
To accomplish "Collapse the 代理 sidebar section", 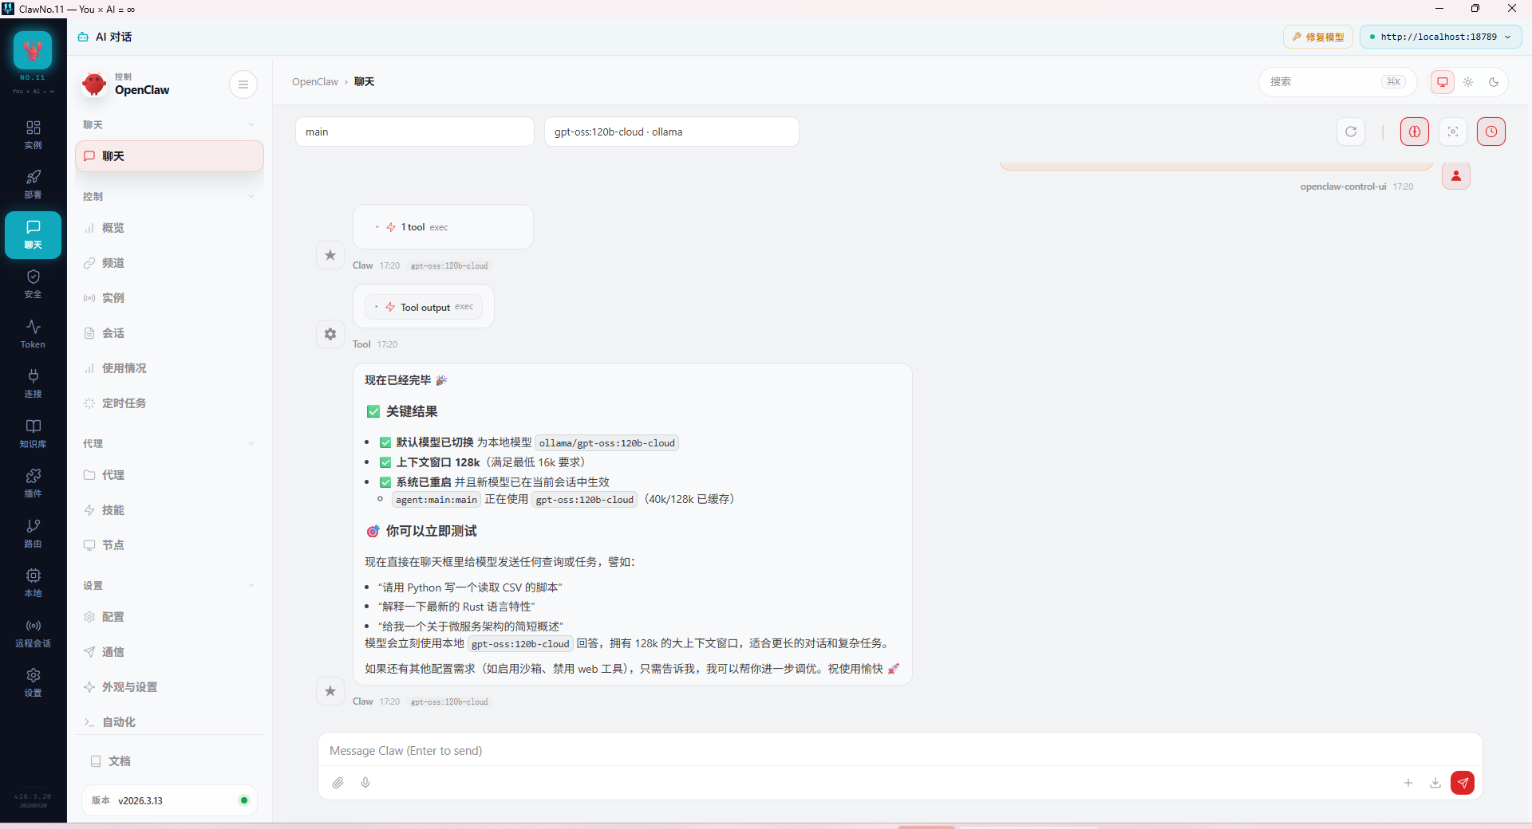I will [251, 444].
